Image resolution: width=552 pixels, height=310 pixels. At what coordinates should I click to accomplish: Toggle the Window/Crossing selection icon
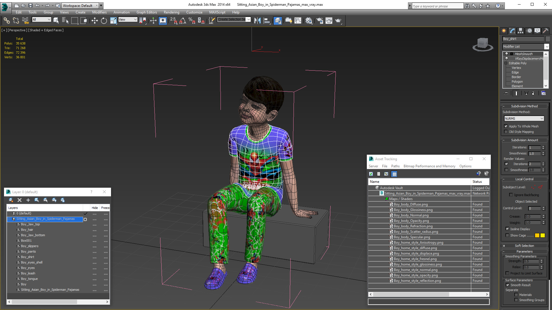pyautogui.click(x=84, y=20)
